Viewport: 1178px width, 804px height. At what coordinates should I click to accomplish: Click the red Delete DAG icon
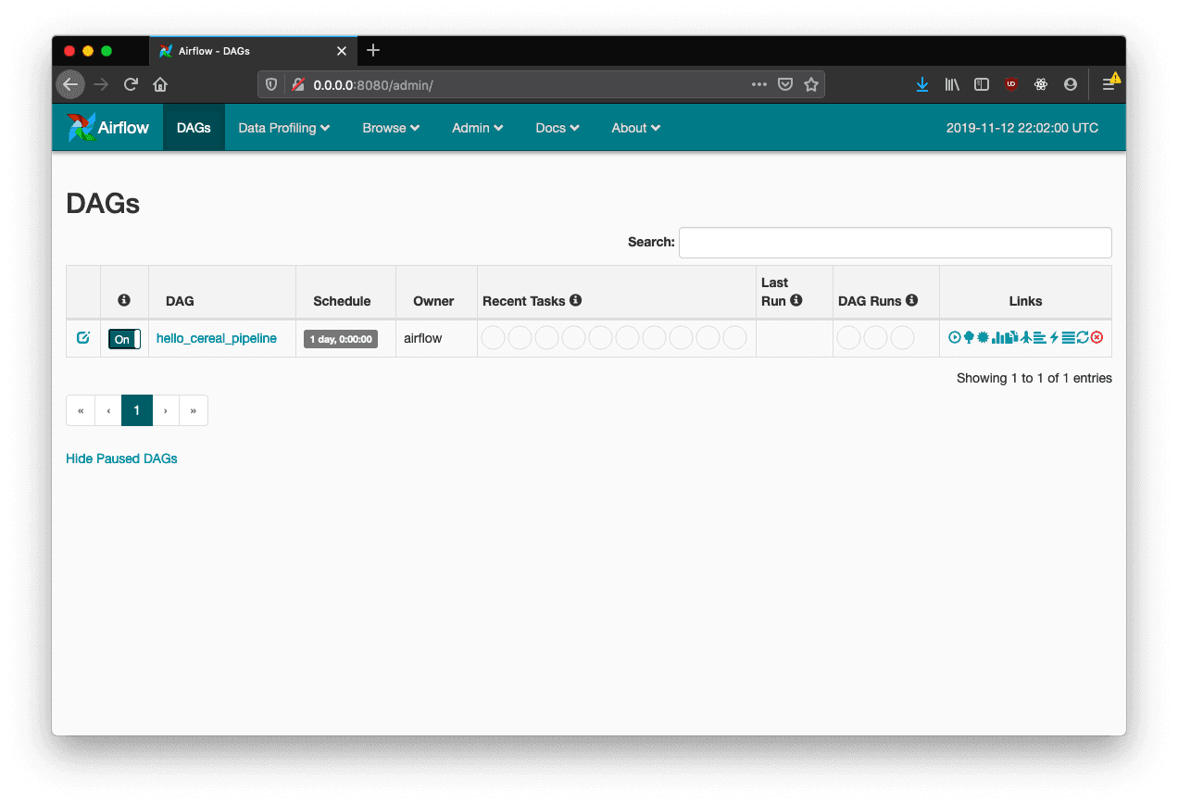1097,338
